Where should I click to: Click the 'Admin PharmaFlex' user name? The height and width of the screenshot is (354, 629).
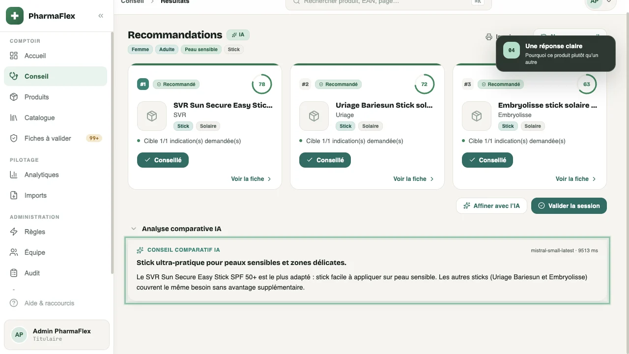coord(62,331)
